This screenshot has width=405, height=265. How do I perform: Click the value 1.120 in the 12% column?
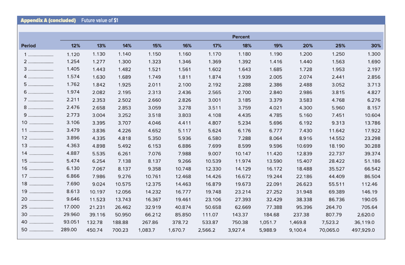[x=73, y=55]
